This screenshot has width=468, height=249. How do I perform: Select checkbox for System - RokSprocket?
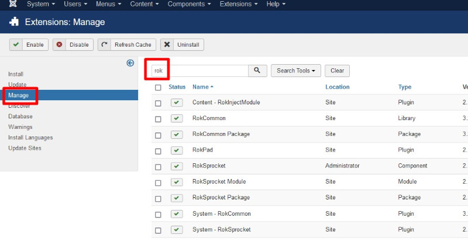click(x=158, y=230)
